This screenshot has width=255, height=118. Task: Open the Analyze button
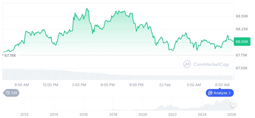(x=220, y=93)
